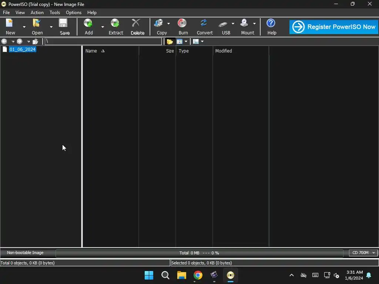
Task: Click the muted volume tray icon
Action: click(336, 275)
